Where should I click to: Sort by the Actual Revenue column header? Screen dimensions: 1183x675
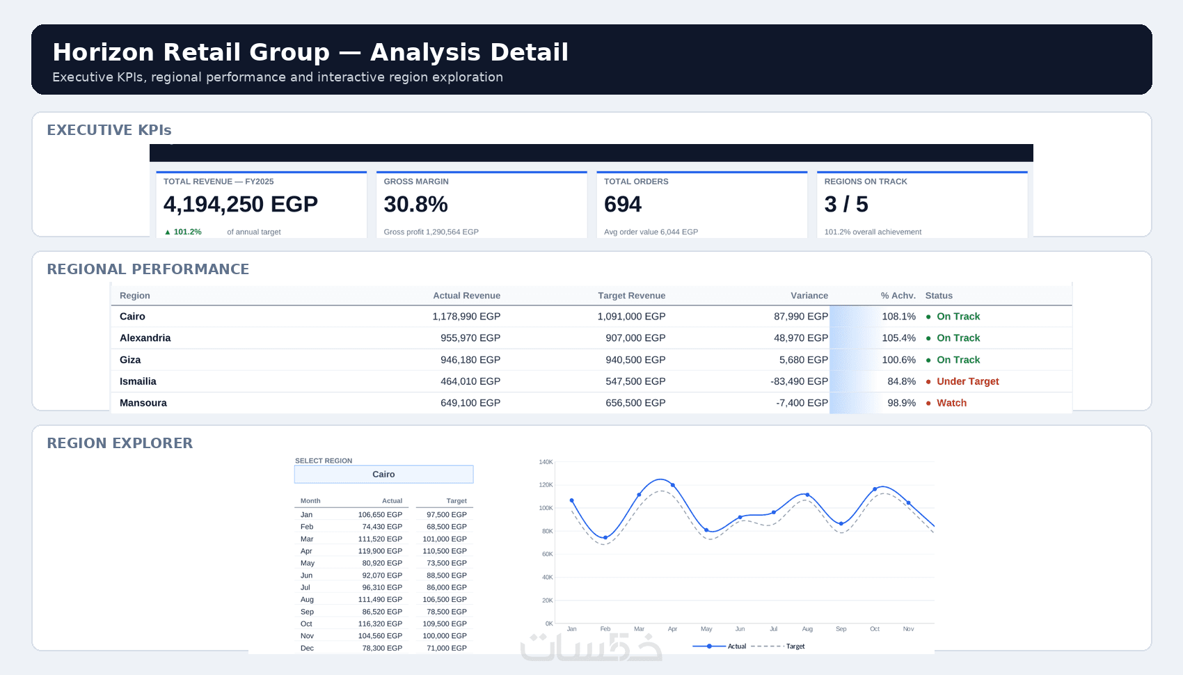466,296
